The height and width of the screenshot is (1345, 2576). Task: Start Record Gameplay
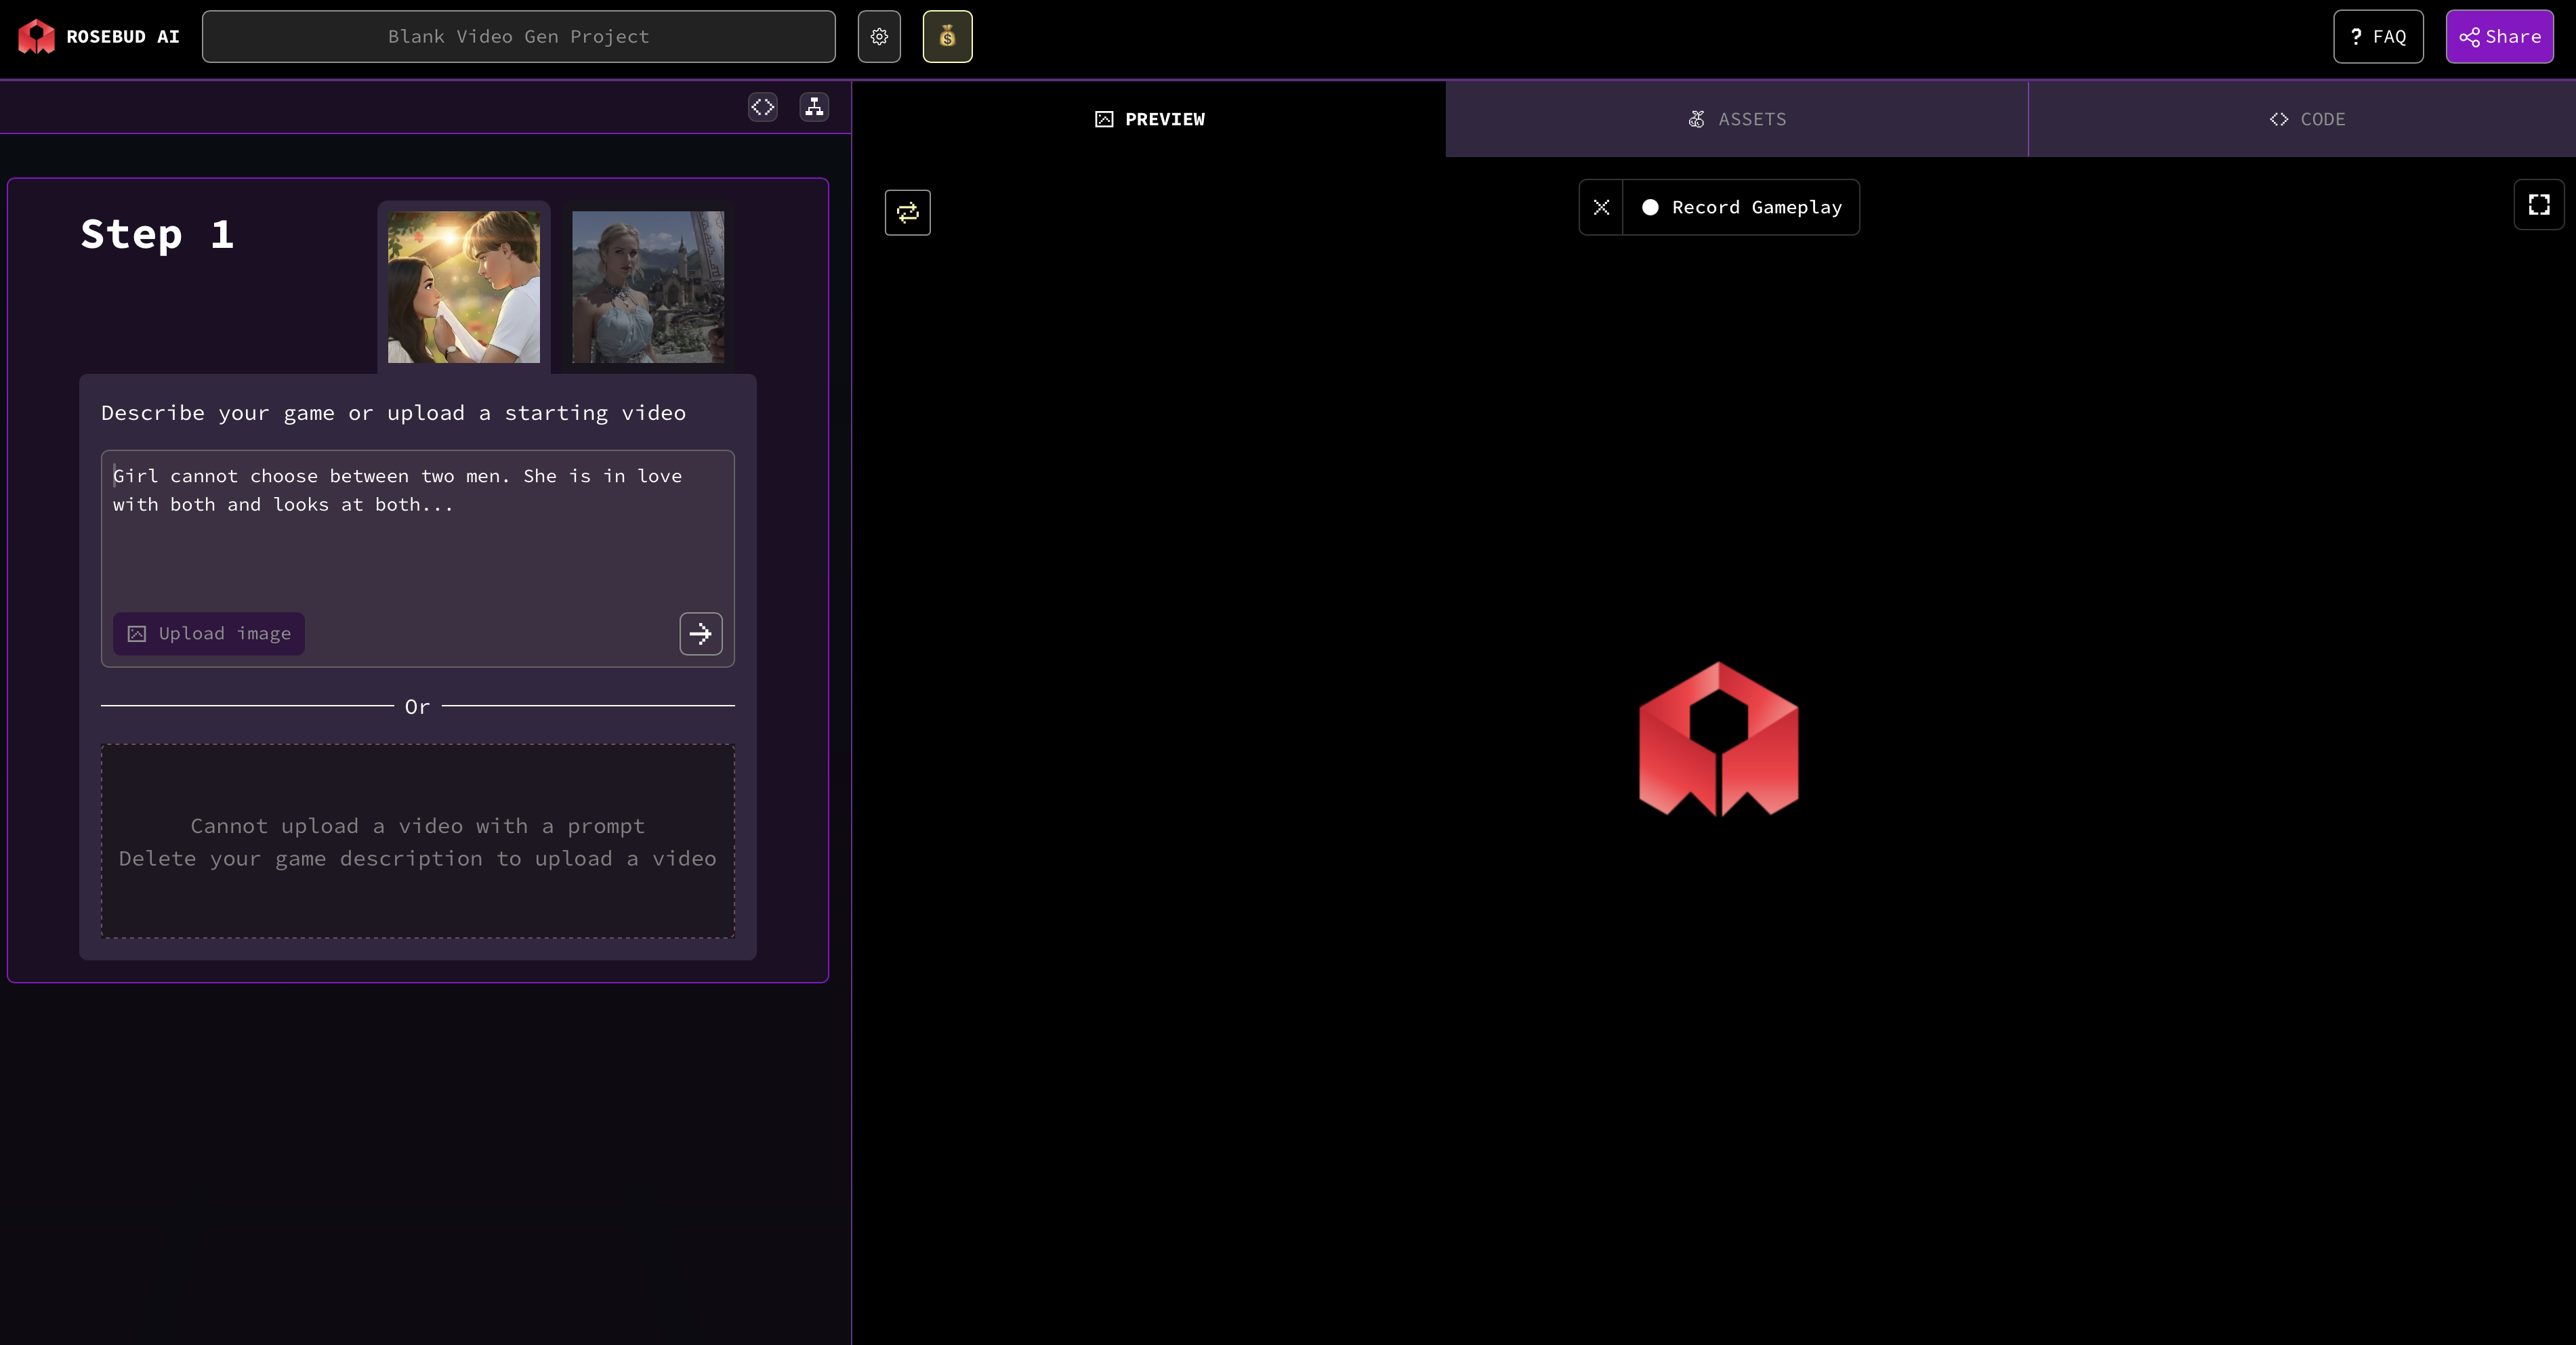[x=1741, y=208]
